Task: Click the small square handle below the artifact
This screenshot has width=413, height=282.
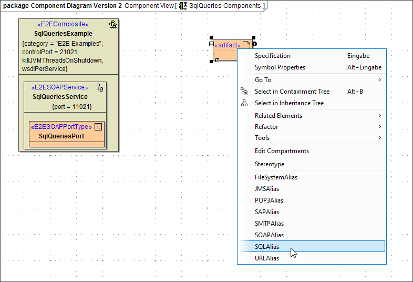Action: (217, 61)
